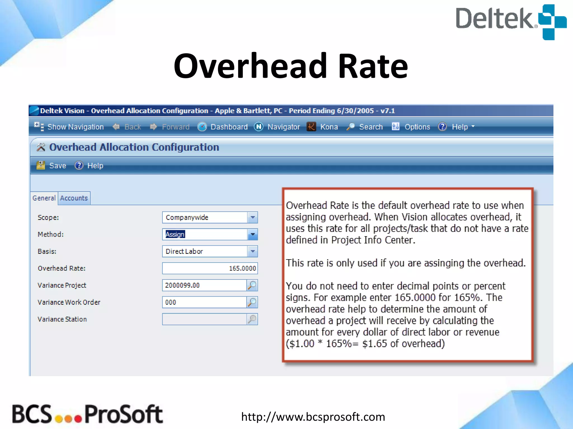This screenshot has height=429, width=573.
Task: Click the Save disk icon
Action: [x=41, y=165]
